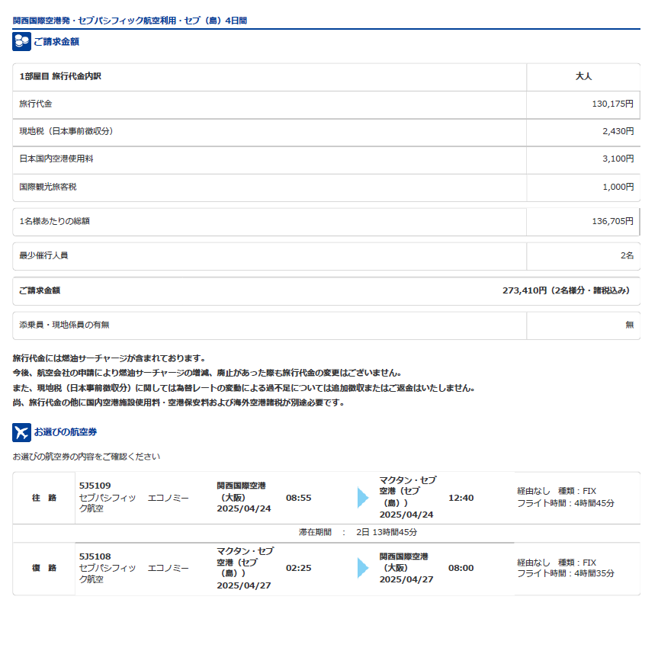The height and width of the screenshot is (651, 658).
Task: Select 添乗員・現地係員の有無 label
Action: coord(64,325)
